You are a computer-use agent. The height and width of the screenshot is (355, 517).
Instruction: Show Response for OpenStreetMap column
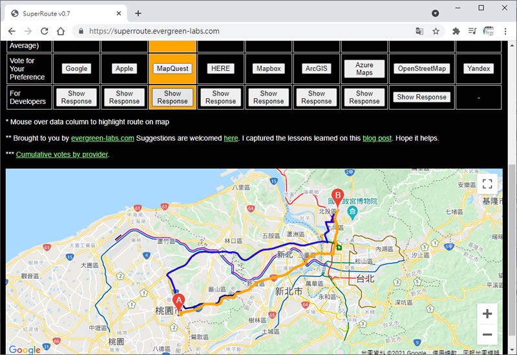click(422, 97)
